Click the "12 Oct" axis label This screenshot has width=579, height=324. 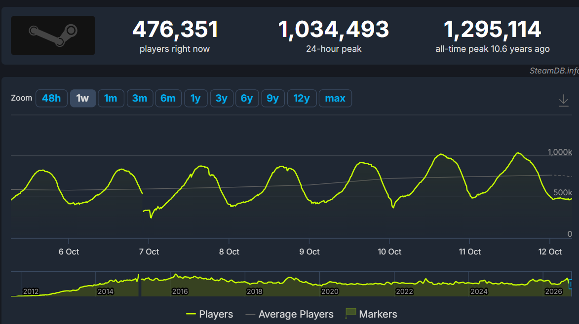click(550, 252)
